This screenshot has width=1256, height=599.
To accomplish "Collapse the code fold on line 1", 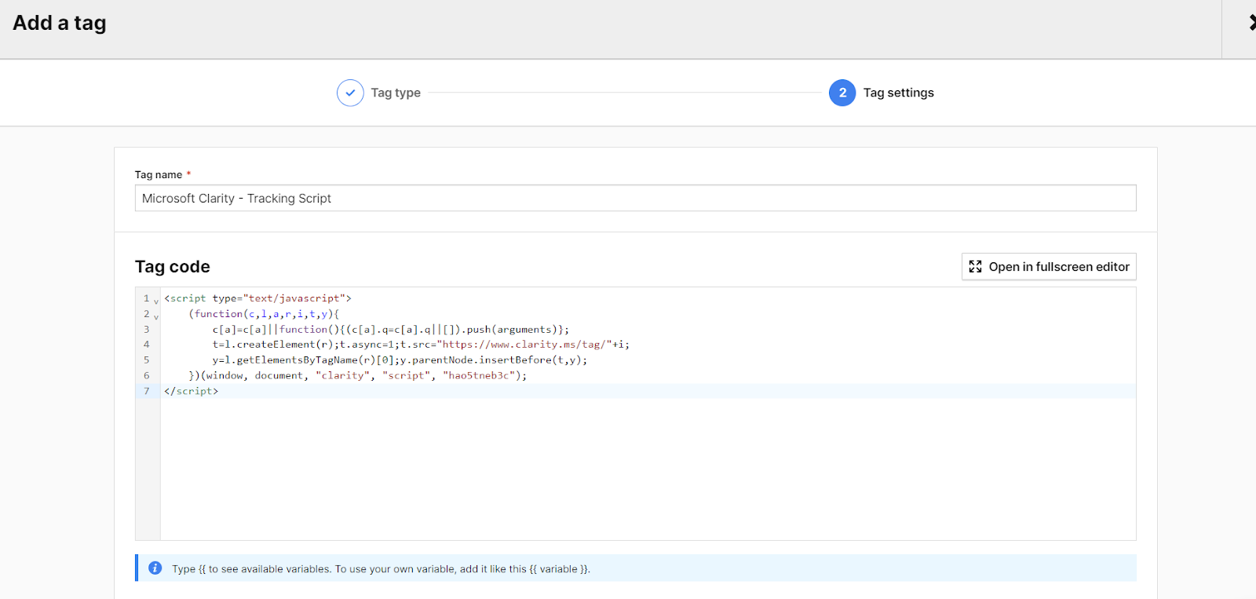I will tap(156, 301).
